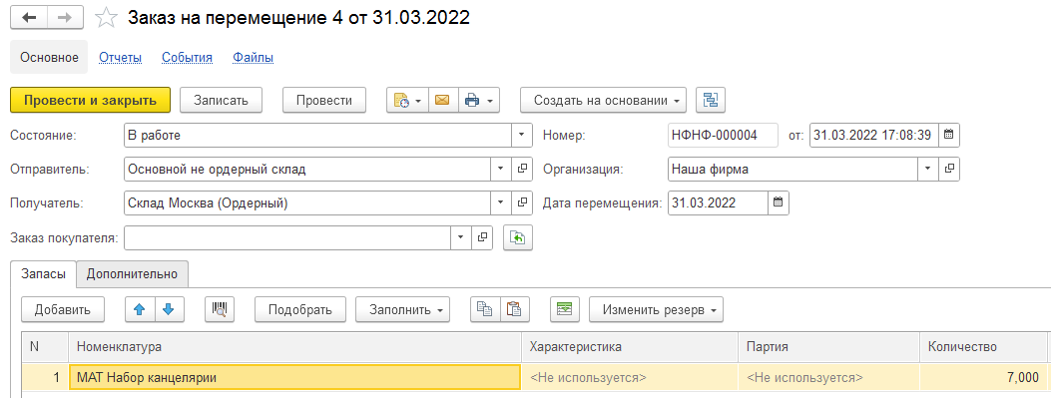This screenshot has height=398, width=1051.
Task: Click the Партия column header
Action: (829, 347)
